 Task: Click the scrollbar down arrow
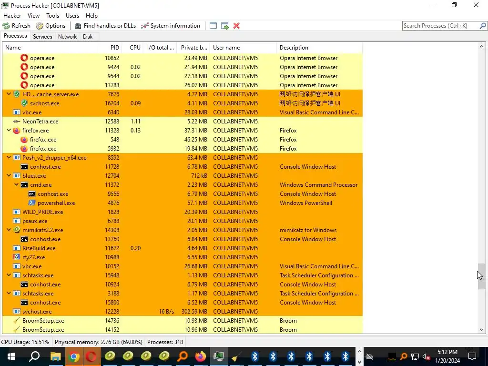[x=481, y=330]
